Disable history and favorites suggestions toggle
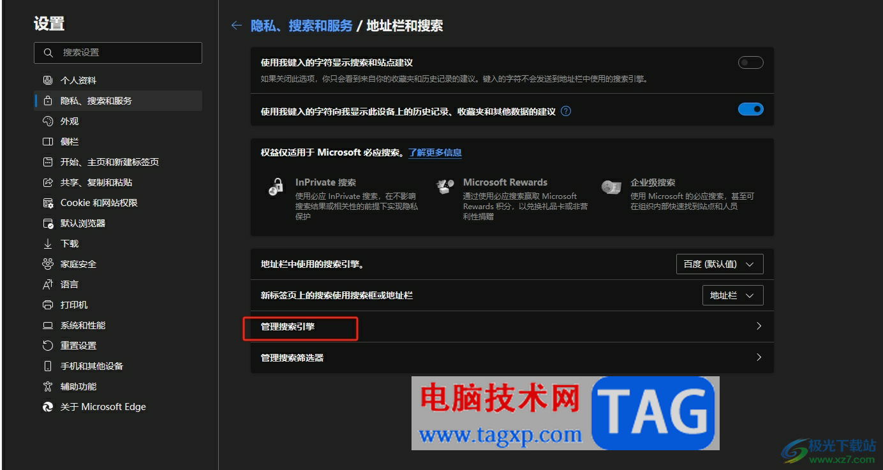883x470 pixels. pos(751,109)
